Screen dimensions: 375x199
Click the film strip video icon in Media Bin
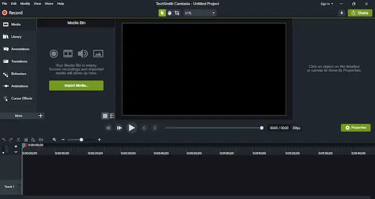pos(68,54)
